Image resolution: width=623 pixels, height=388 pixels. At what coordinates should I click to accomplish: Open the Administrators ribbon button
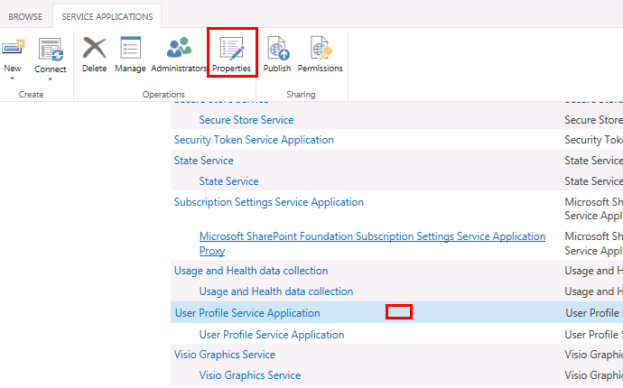click(179, 55)
